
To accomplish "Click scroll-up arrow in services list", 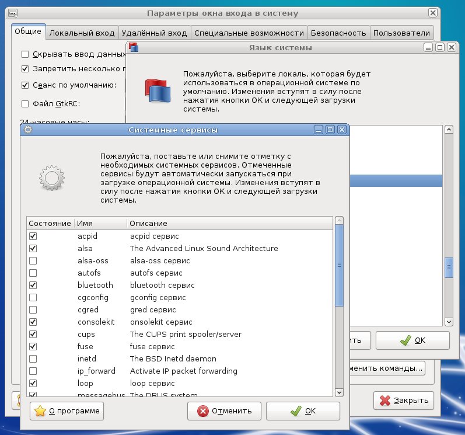I will pos(339,221).
